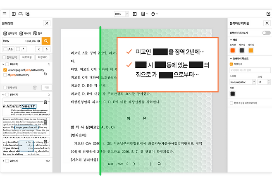Enable the Aa case-sensitive checkbox
Screen dimensions: 272x181
(5, 49)
